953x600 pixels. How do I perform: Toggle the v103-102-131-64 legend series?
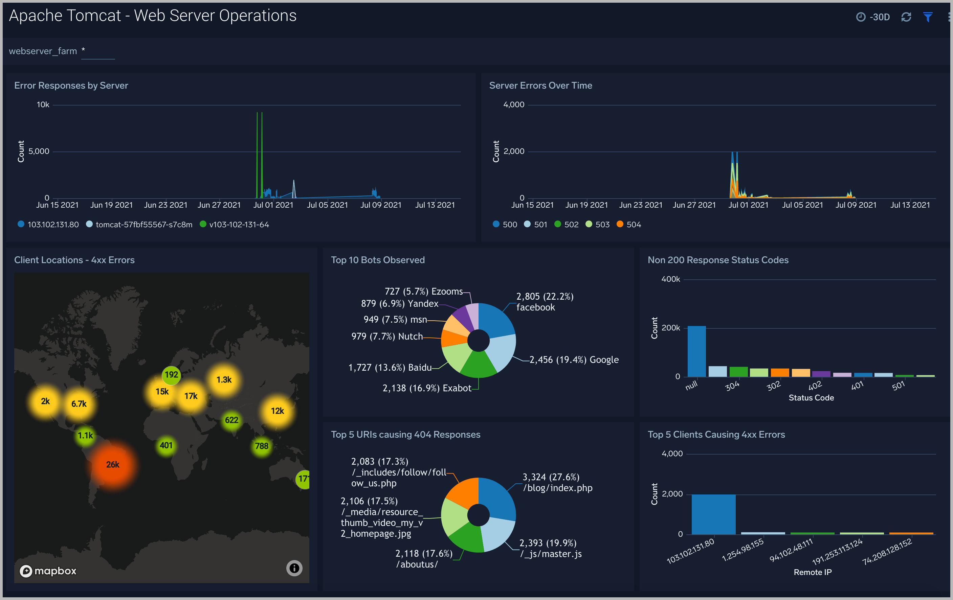coord(239,225)
